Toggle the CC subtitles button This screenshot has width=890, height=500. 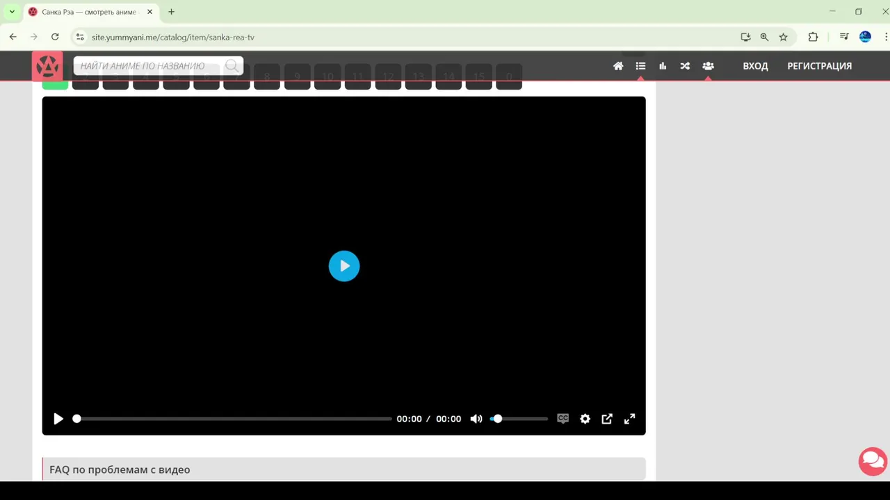(x=563, y=419)
